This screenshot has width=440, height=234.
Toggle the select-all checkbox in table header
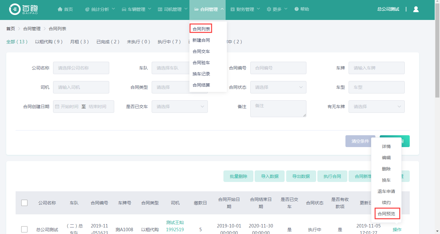(24, 203)
